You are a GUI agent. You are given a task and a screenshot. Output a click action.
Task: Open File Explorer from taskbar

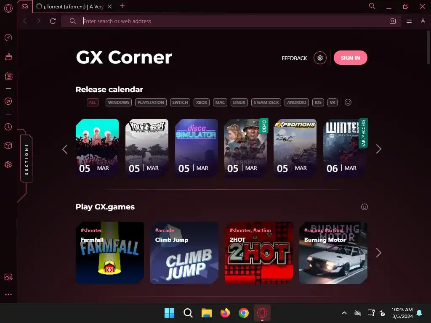pyautogui.click(x=206, y=313)
